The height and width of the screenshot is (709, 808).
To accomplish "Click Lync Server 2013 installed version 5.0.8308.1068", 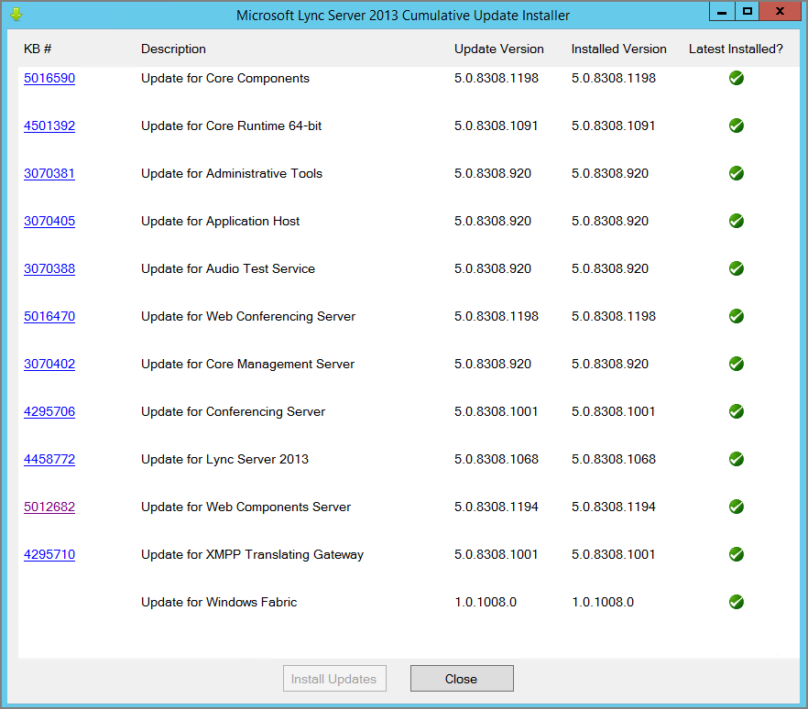I will [x=613, y=459].
